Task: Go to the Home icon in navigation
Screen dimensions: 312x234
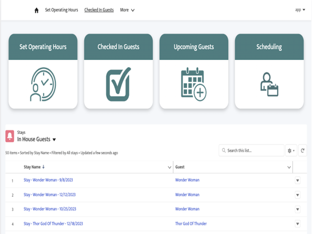Action: 36,10
